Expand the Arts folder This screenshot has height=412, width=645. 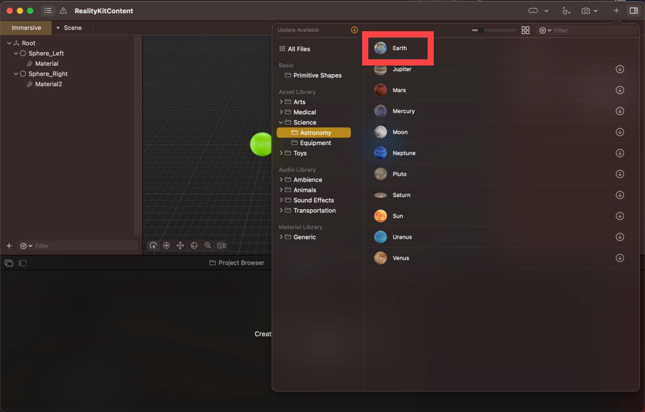click(x=281, y=102)
